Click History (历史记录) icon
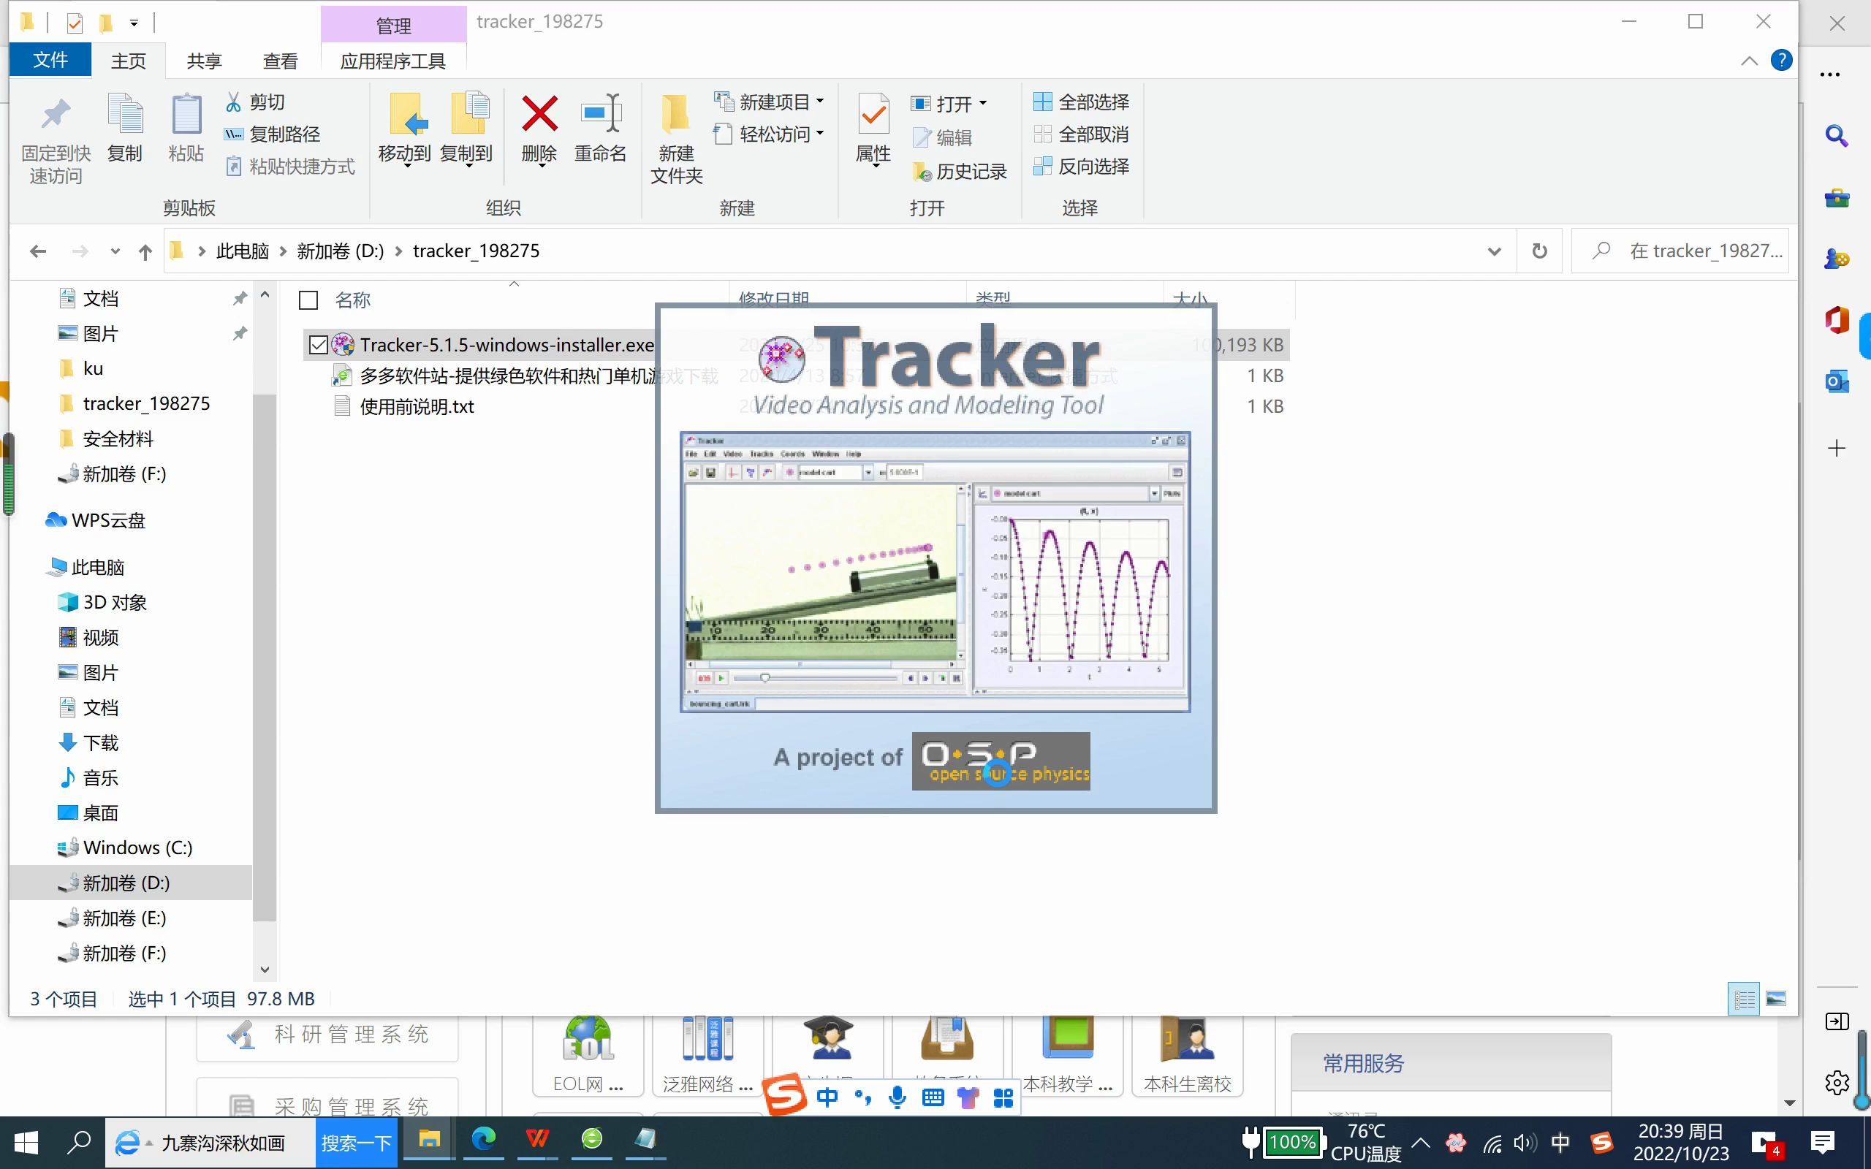 click(x=922, y=172)
